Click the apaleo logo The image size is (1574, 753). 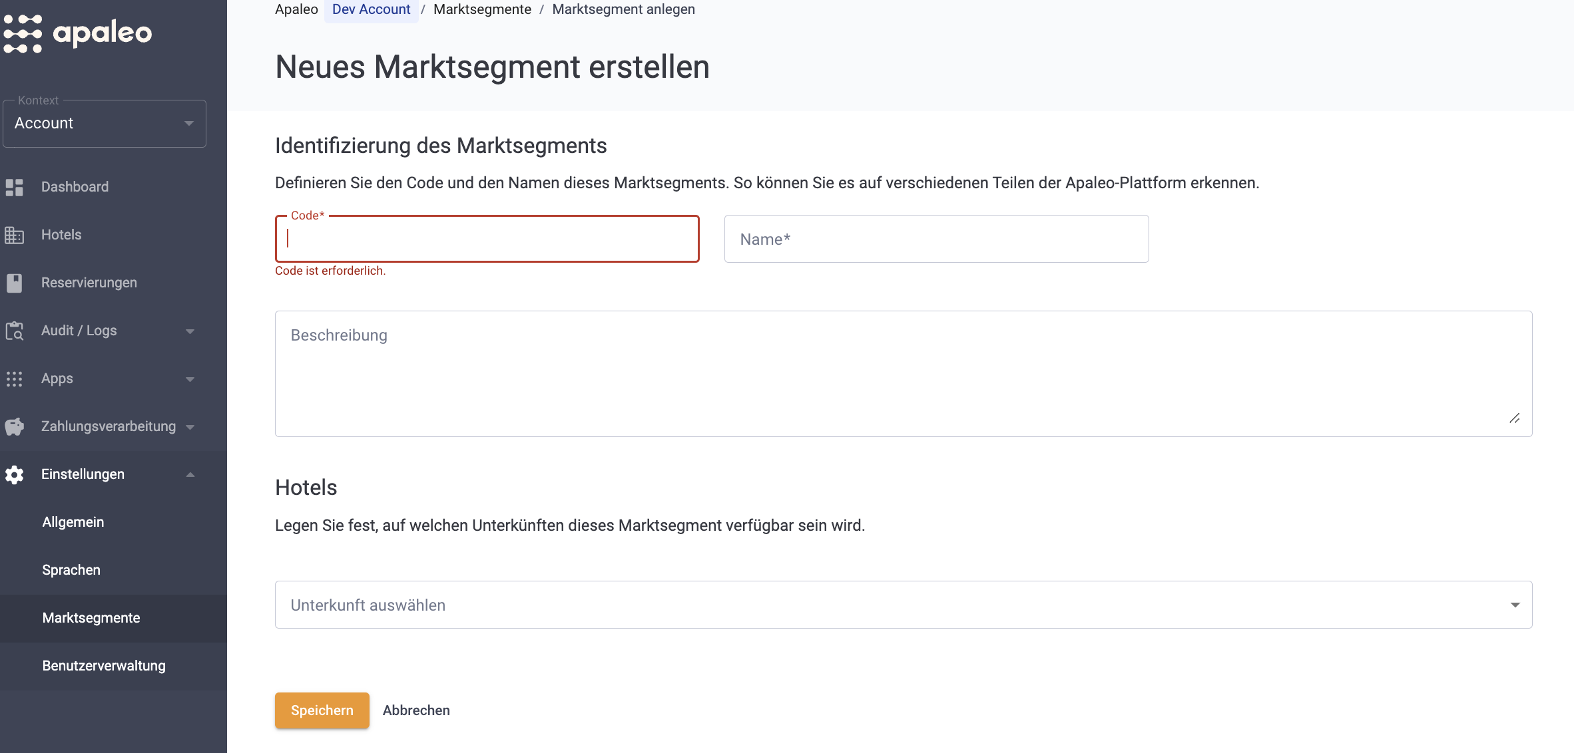[x=77, y=33]
